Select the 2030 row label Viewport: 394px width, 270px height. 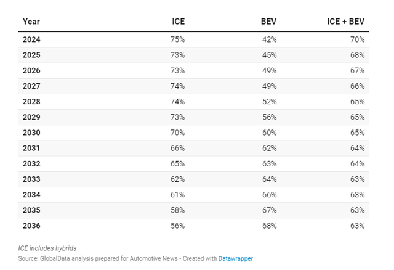click(x=31, y=133)
